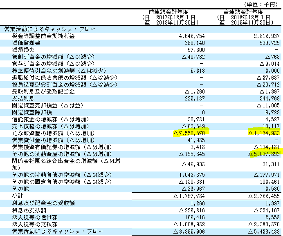The width and height of the screenshot is (283, 236).
Task: Click highlighted value △5,037,893
Action: pyautogui.click(x=264, y=154)
